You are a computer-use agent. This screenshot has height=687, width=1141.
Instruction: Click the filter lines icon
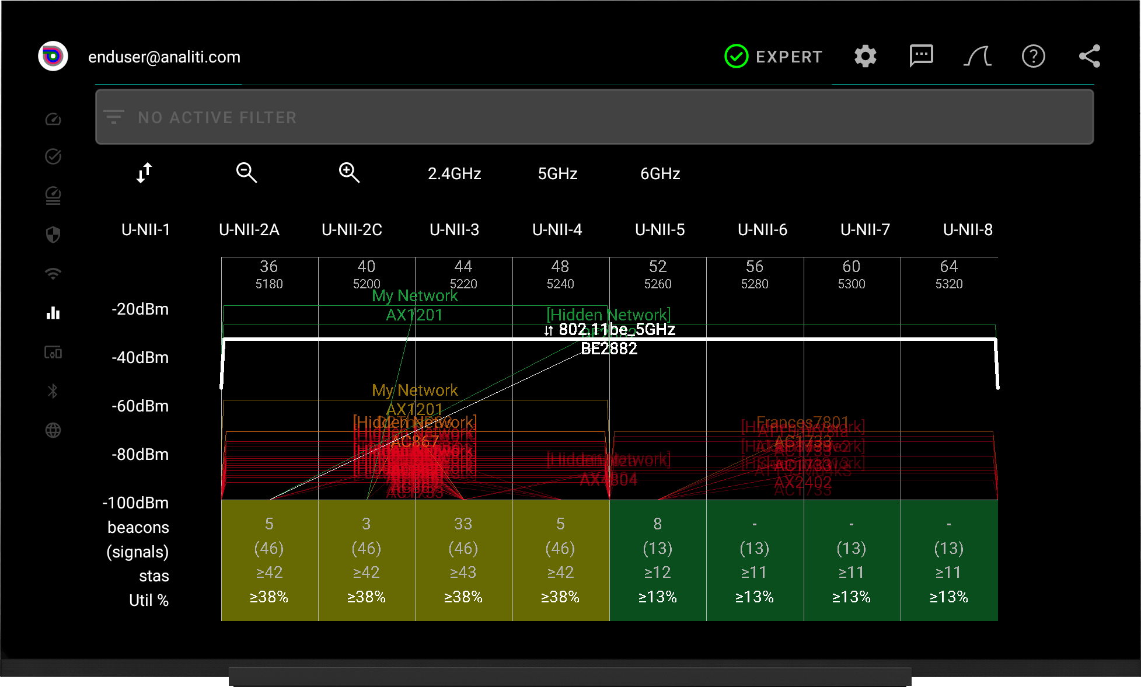pyautogui.click(x=114, y=117)
